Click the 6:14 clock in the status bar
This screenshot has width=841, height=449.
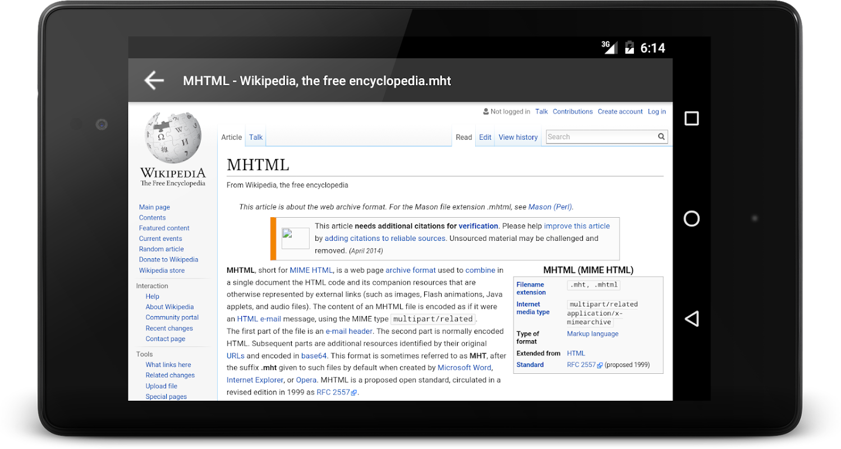pos(652,48)
